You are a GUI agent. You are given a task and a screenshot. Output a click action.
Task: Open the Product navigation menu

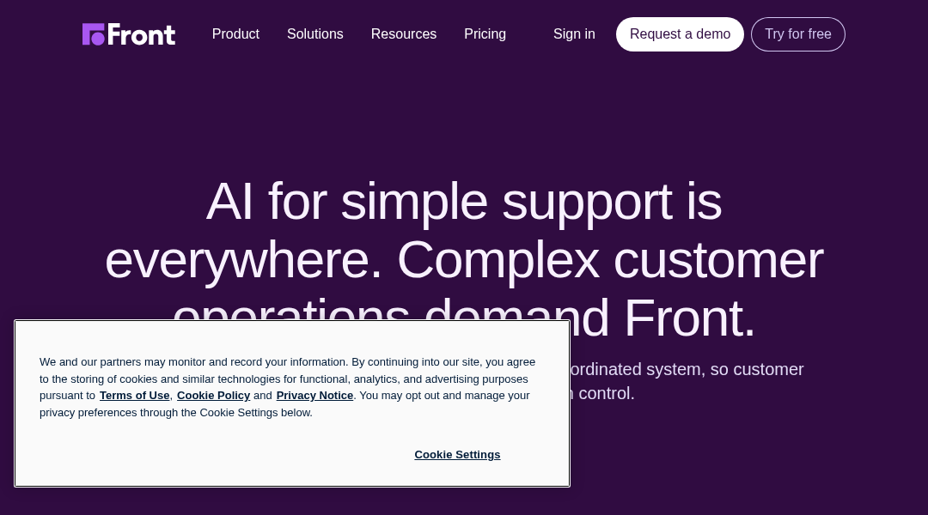[x=235, y=34]
